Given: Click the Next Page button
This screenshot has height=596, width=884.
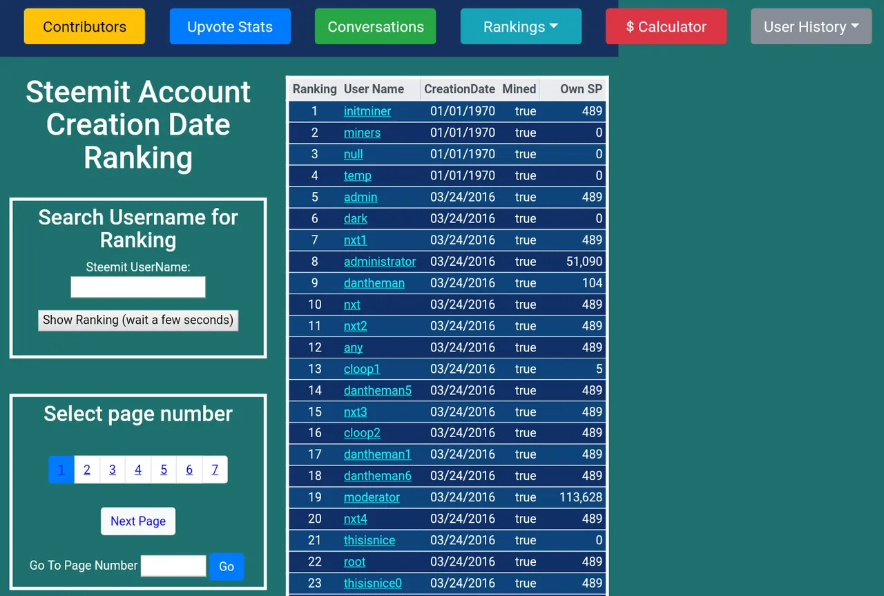Looking at the screenshot, I should point(138,521).
